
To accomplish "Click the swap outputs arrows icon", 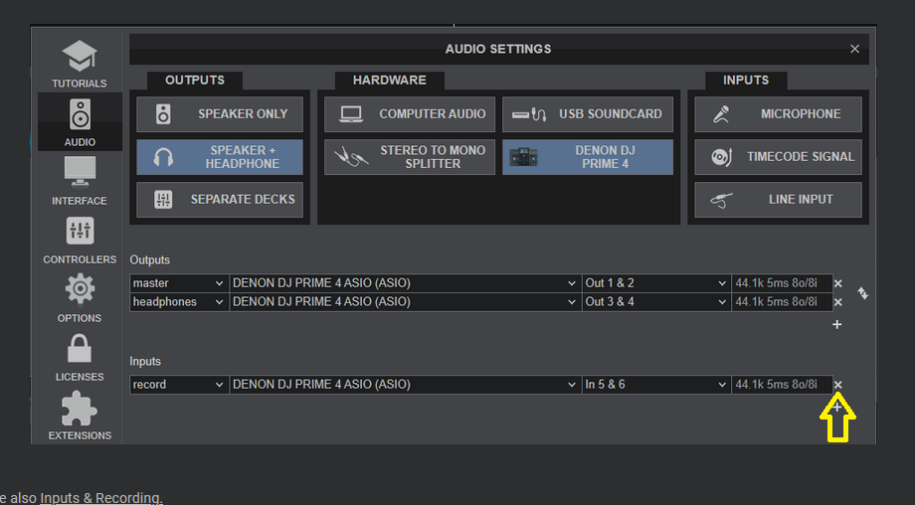I will pos(862,292).
